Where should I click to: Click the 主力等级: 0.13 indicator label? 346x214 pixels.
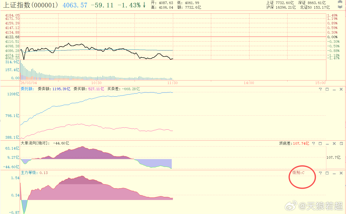click(34, 173)
